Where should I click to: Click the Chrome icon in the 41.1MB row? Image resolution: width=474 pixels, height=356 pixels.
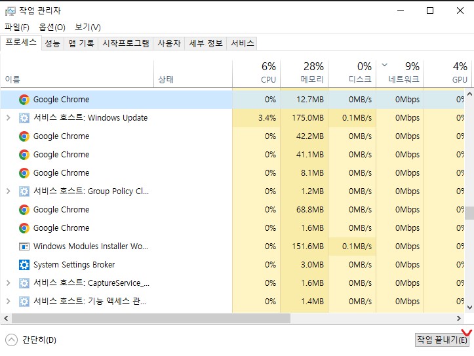click(24, 155)
